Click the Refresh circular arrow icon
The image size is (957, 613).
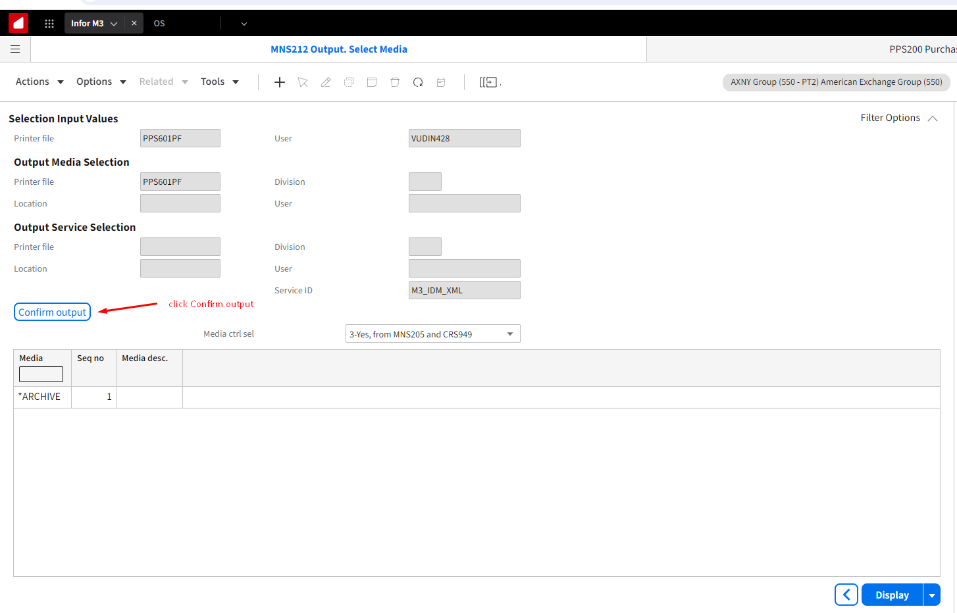coord(418,82)
